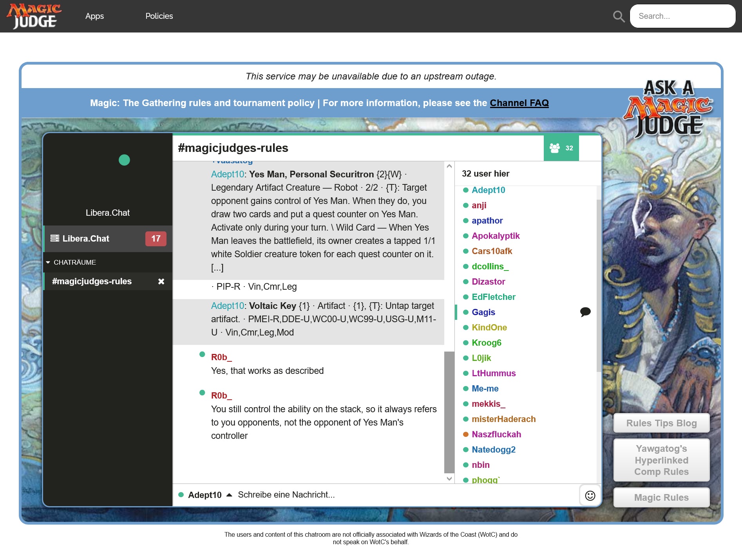Viewport: 742px width, 552px height.
Task: Click chat scrollbar up arrow
Action: pyautogui.click(x=449, y=166)
